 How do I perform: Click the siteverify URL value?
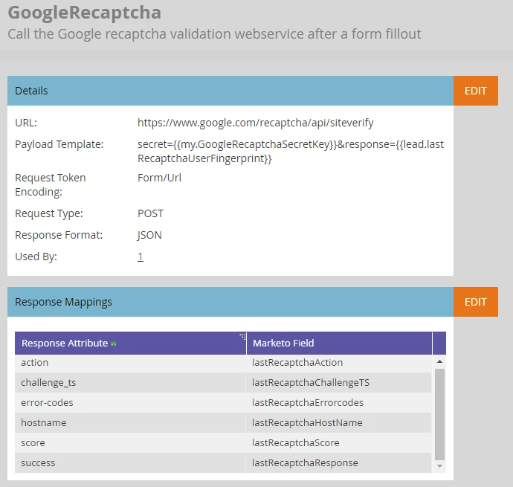point(255,123)
